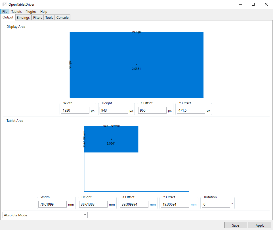Click the Apply button
This screenshot has height=230, width=273.
pos(260,225)
